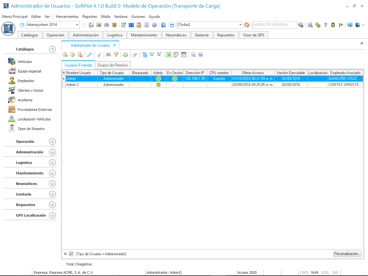368x276 pixels.
Task: Click the wrench tool icon
Action: point(89,55)
